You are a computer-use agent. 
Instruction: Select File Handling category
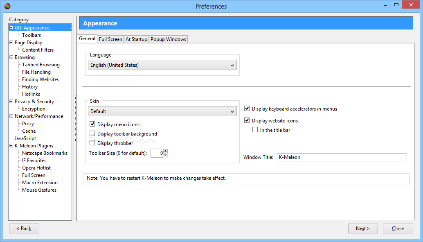pyautogui.click(x=36, y=72)
